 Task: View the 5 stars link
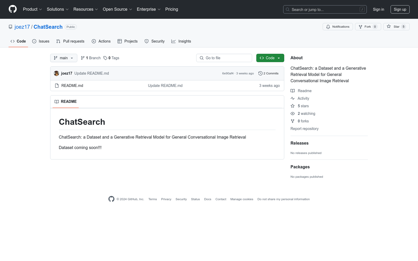pyautogui.click(x=300, y=106)
